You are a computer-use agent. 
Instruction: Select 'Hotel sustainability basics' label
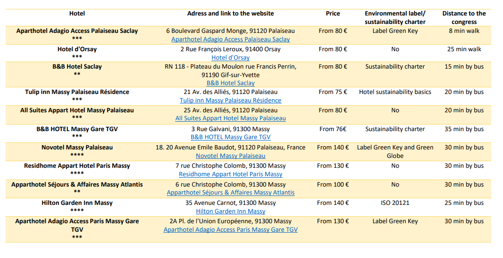click(395, 92)
